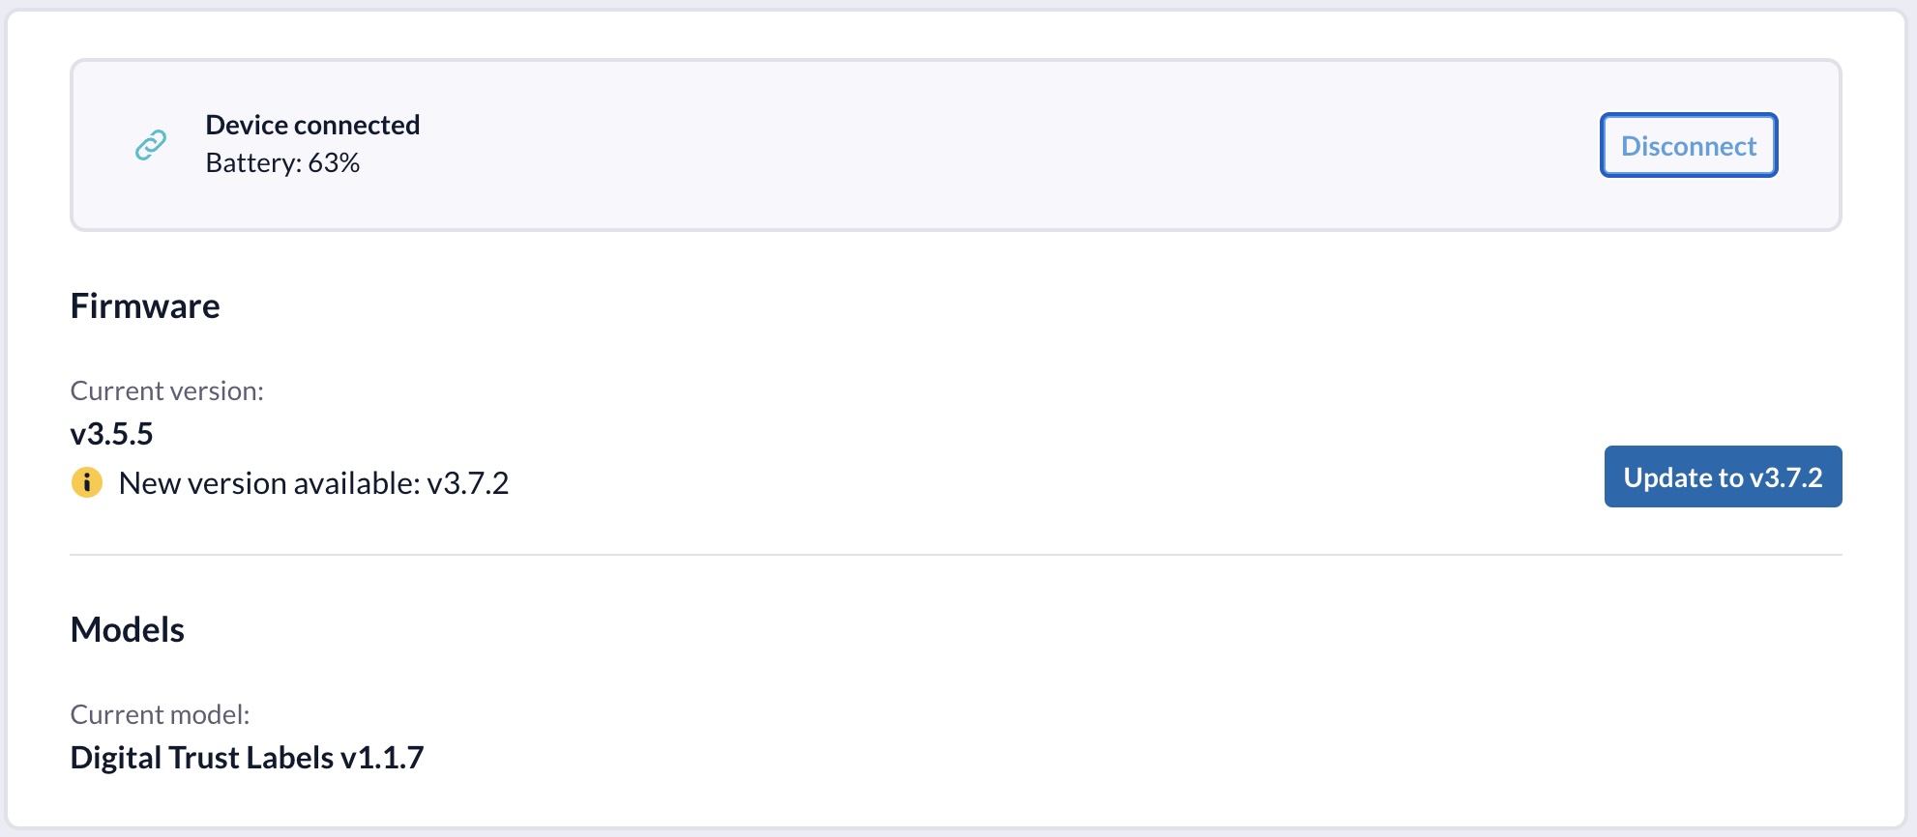Select the Digital Trust Labels model name
The width and height of the screenshot is (1917, 837).
point(202,758)
